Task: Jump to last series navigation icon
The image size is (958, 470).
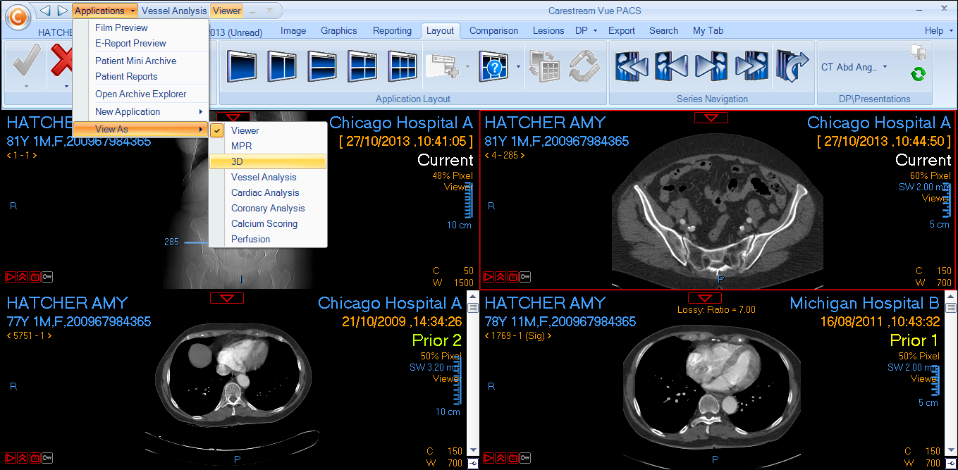Action: [x=751, y=66]
